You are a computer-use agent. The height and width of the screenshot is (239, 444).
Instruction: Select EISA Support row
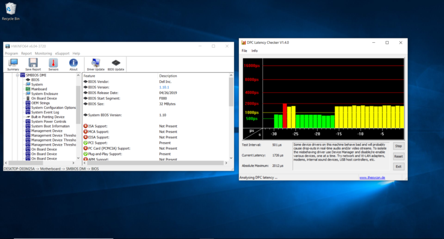(155, 137)
